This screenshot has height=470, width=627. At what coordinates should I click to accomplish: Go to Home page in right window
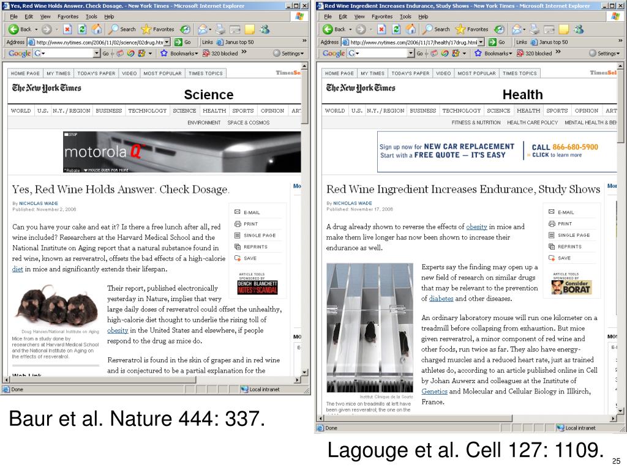click(x=411, y=29)
